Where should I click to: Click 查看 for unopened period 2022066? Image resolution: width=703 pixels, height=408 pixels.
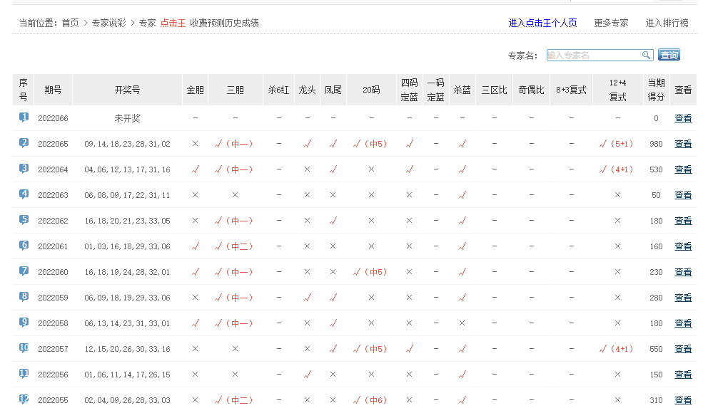(683, 118)
